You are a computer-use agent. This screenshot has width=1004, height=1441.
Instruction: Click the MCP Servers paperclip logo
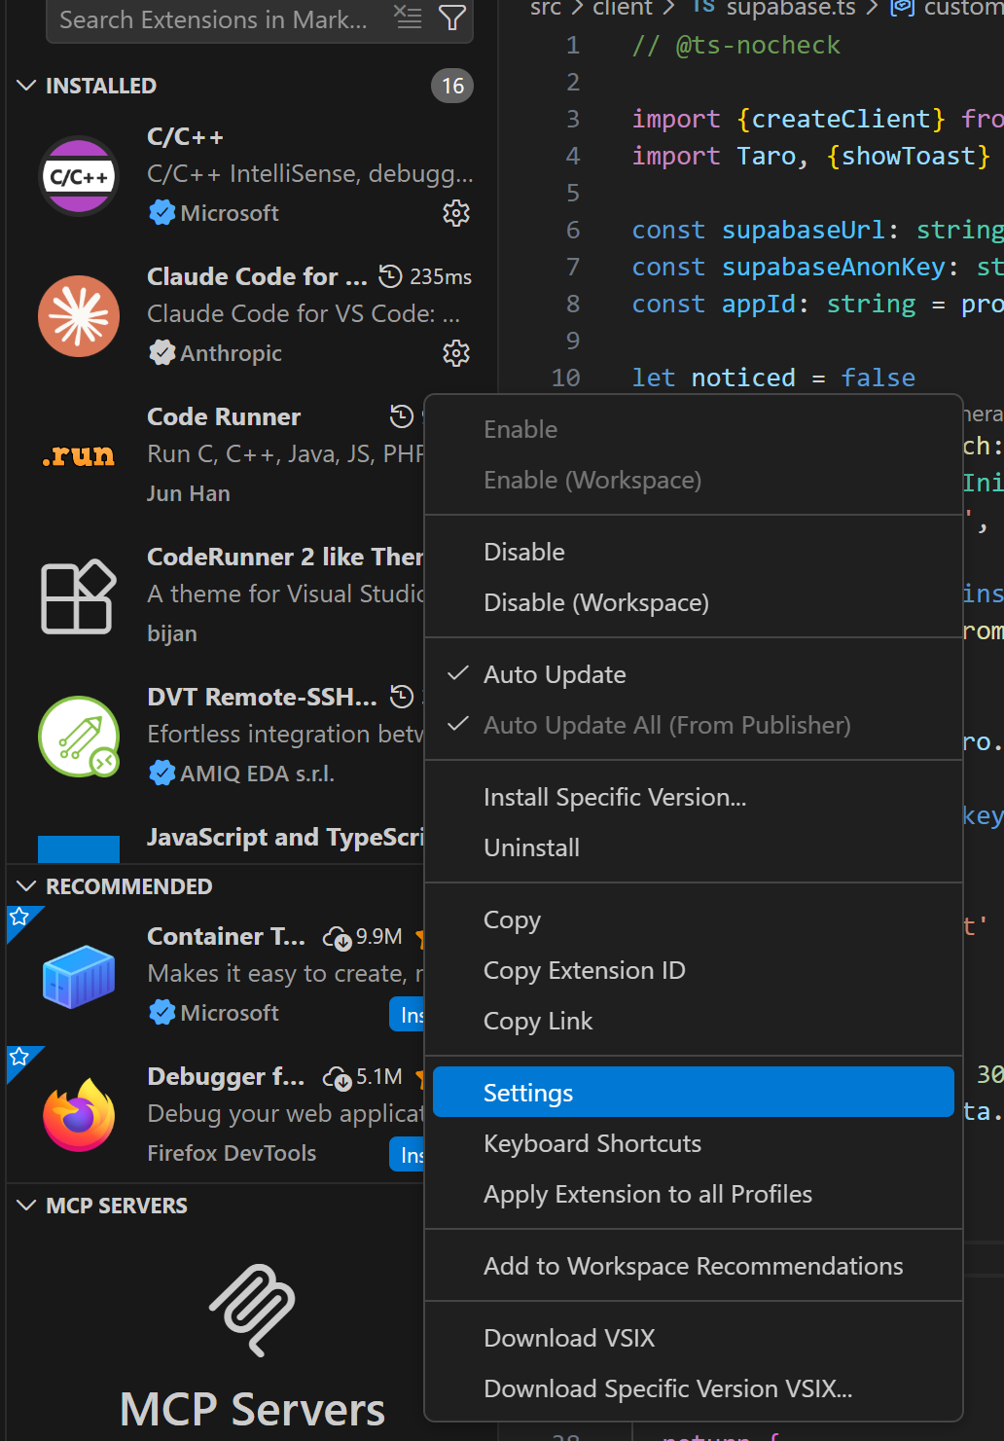click(252, 1310)
